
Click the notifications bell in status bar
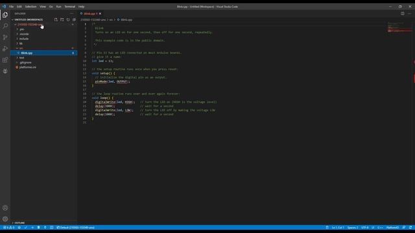point(410,227)
